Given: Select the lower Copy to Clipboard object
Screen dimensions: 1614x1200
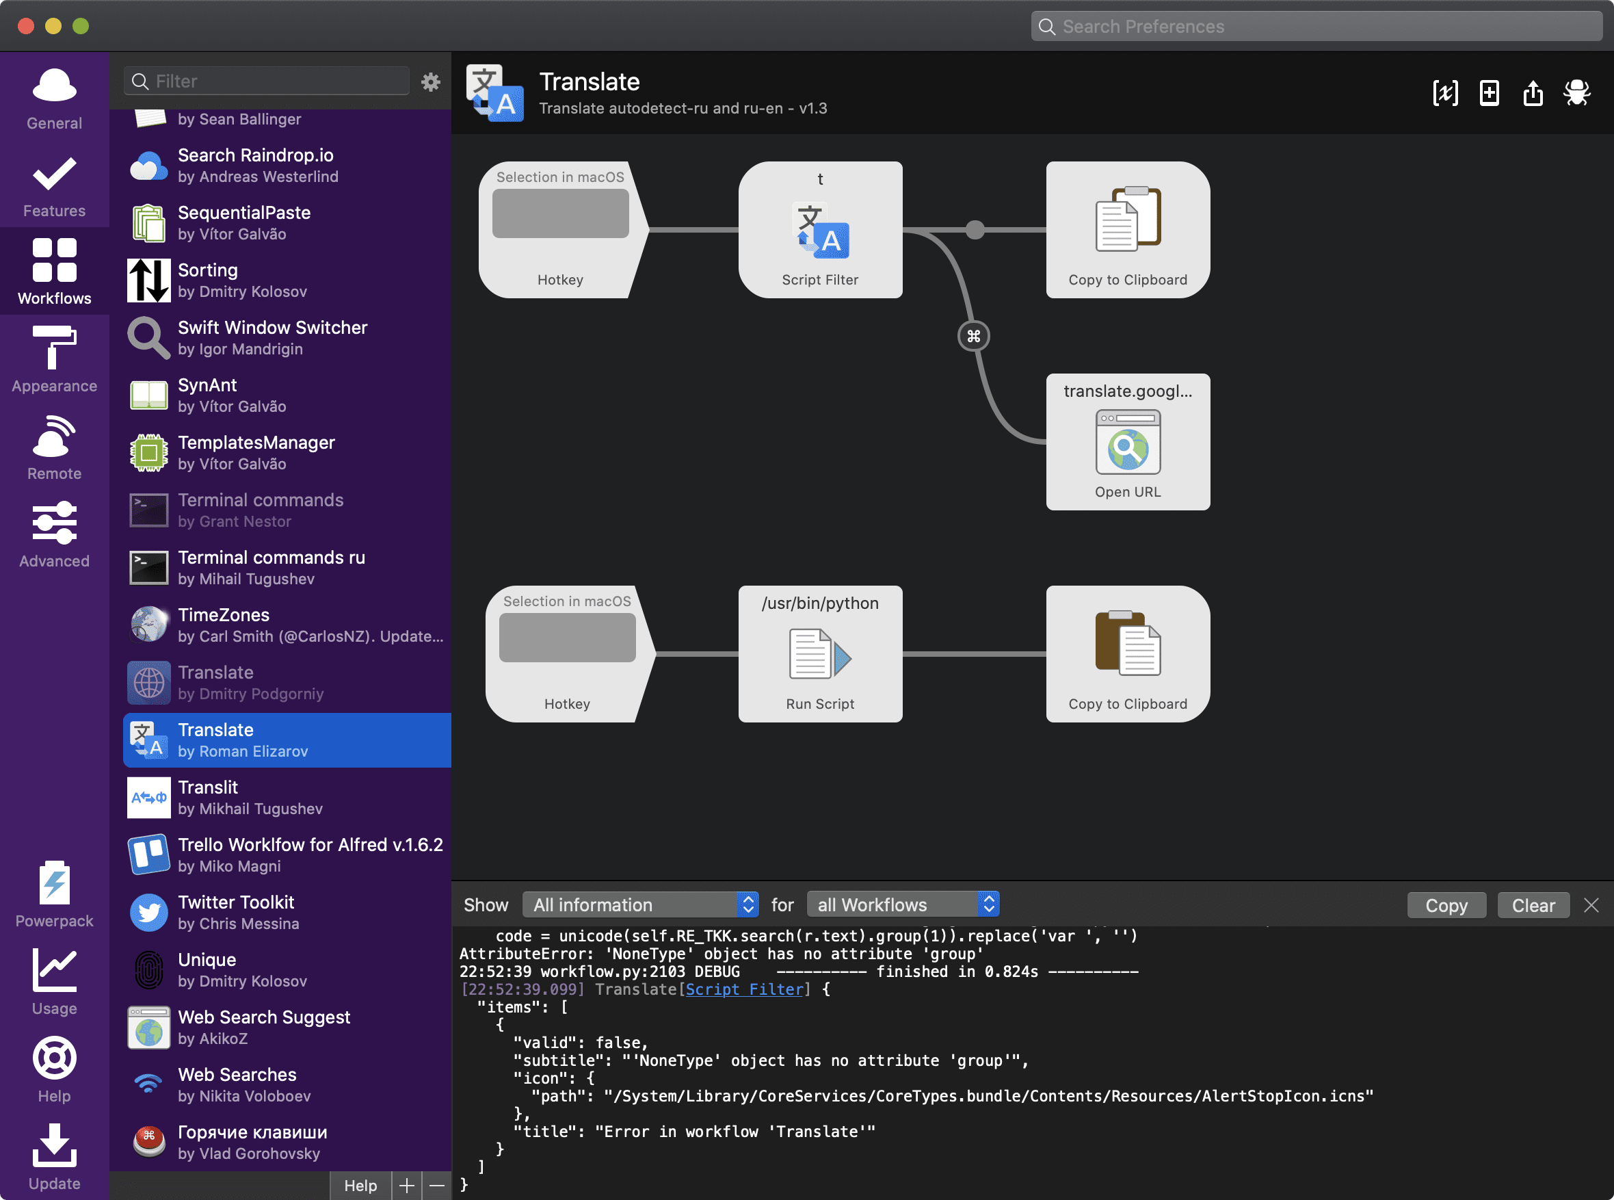Looking at the screenshot, I should click(1128, 654).
